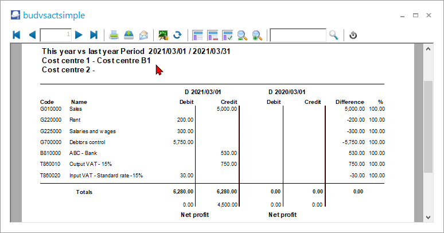Click the search text field in toolbar
Screen dimensions: 444x233
298,35
